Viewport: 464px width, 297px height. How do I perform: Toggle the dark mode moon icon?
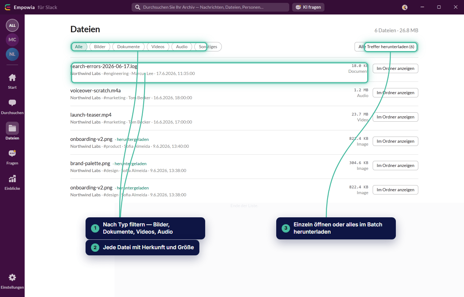tap(405, 7)
